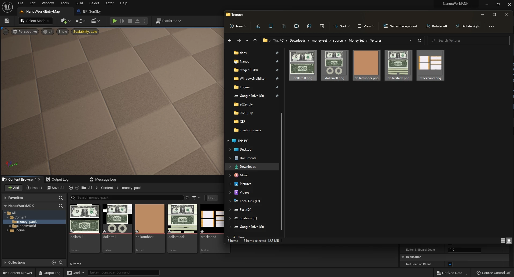This screenshot has height=277, width=514.
Task: Click the Content Drawer button
Action: point(17,273)
